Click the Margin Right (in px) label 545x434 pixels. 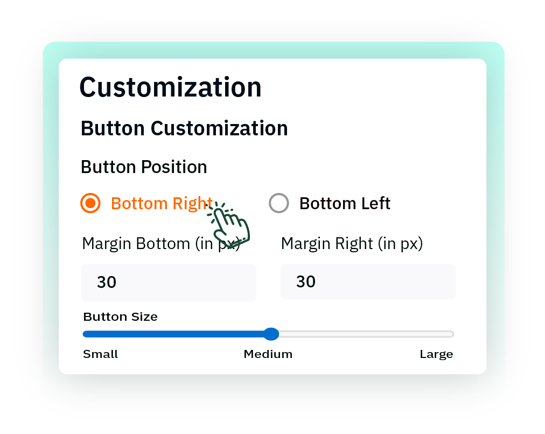(352, 243)
